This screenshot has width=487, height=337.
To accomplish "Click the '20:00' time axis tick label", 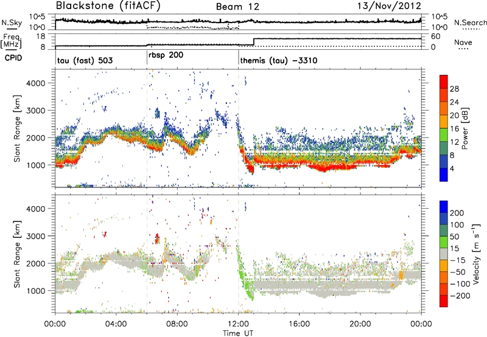I will click(x=360, y=324).
